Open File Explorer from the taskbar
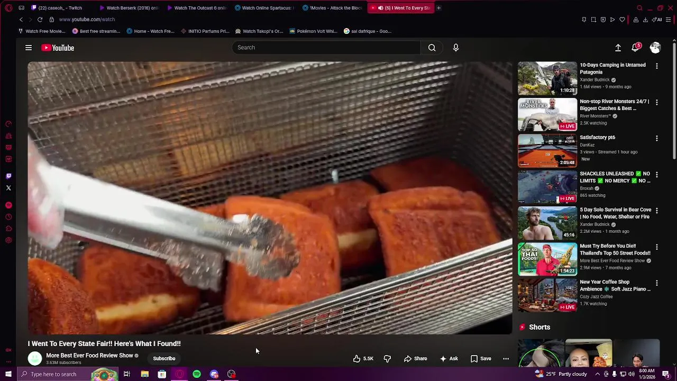Screen dimensions: 677x381 [144, 374]
